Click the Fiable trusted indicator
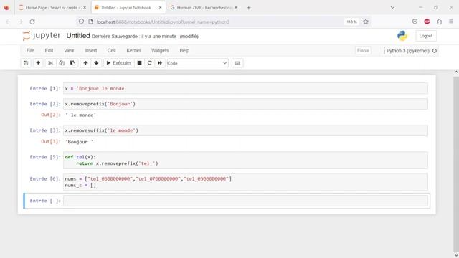This screenshot has height=258, width=459. [363, 51]
